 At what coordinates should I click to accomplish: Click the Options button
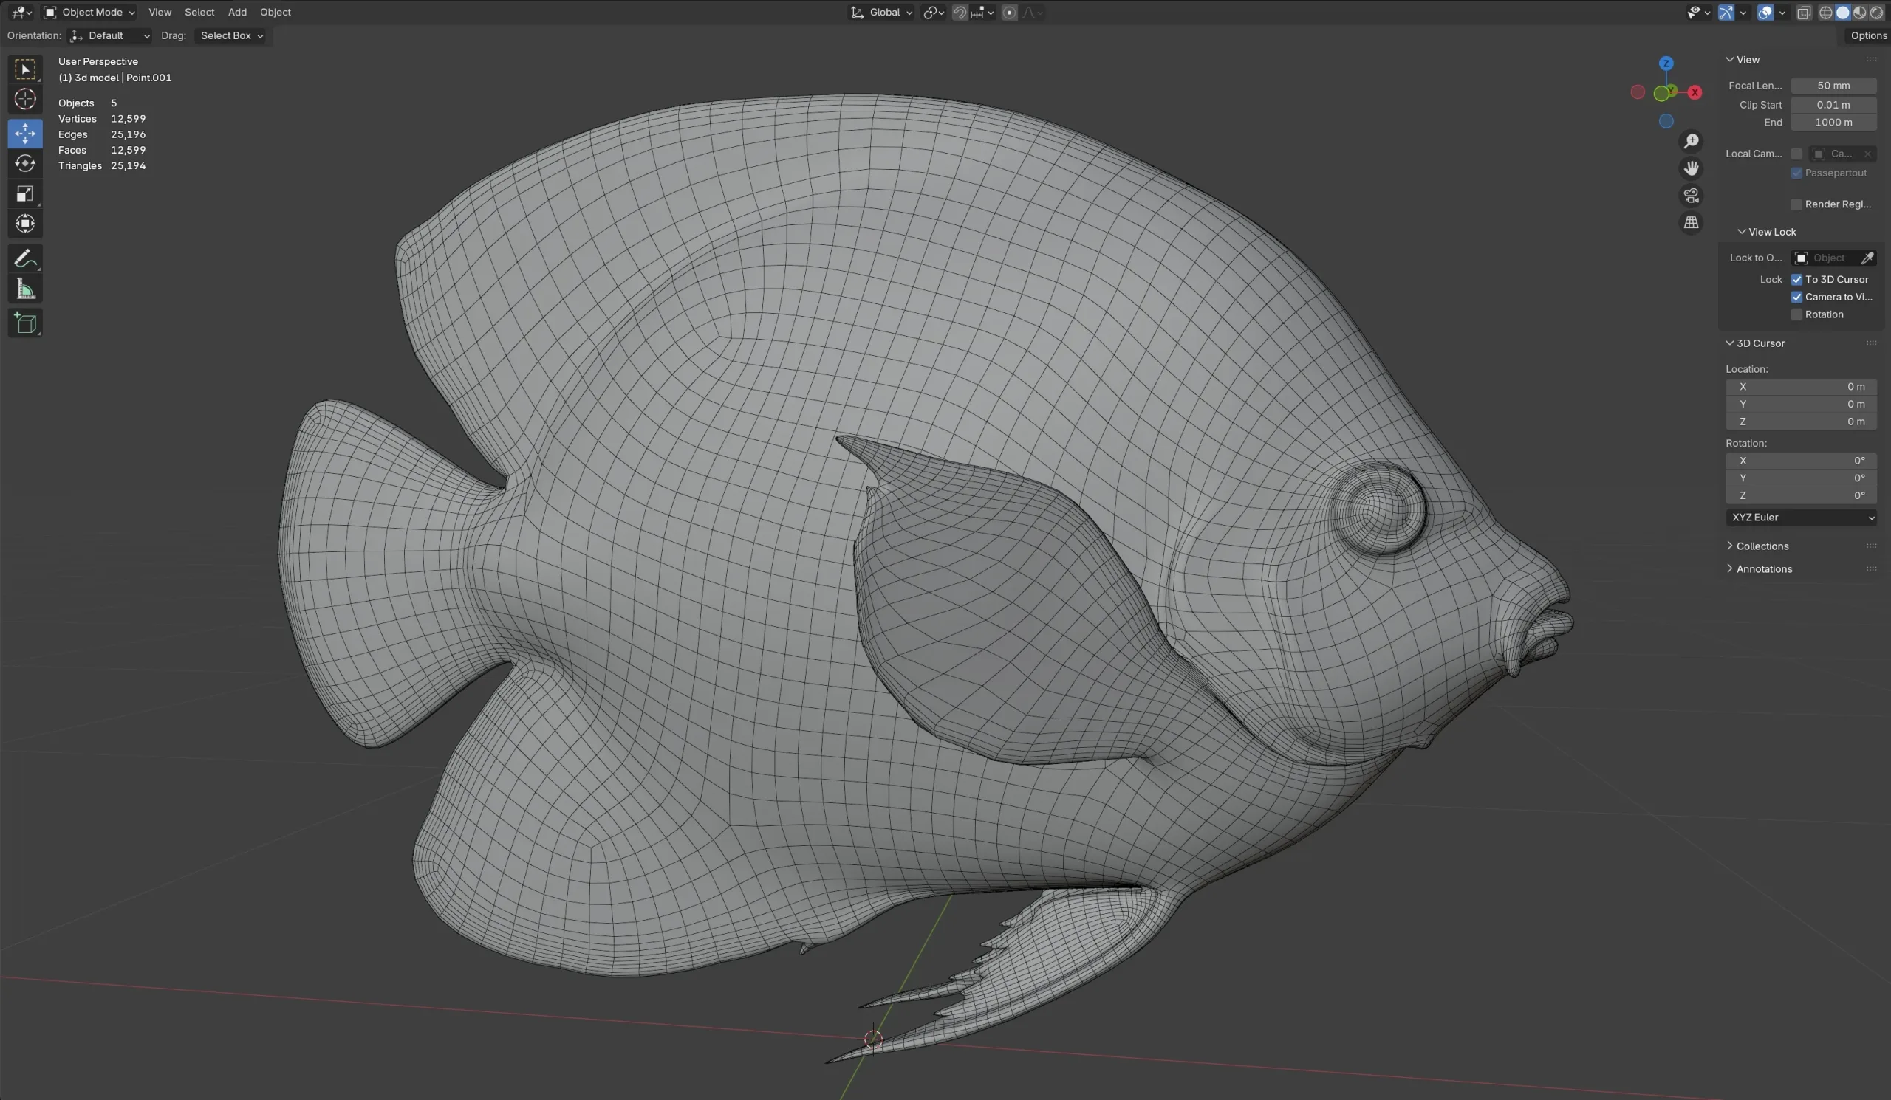pyautogui.click(x=1869, y=35)
